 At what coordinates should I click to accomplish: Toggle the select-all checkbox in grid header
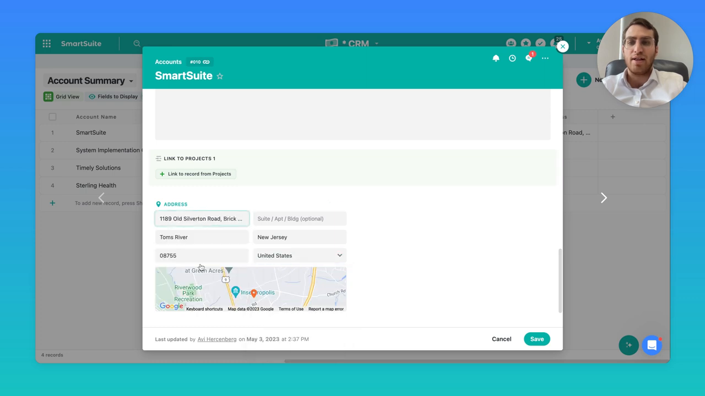[52, 117]
